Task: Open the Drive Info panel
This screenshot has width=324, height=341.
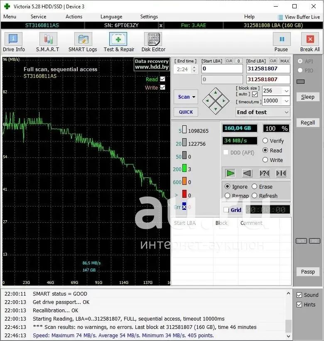Action: click(x=14, y=42)
